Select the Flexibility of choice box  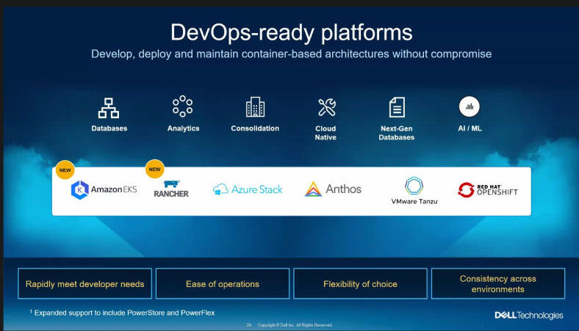360,284
